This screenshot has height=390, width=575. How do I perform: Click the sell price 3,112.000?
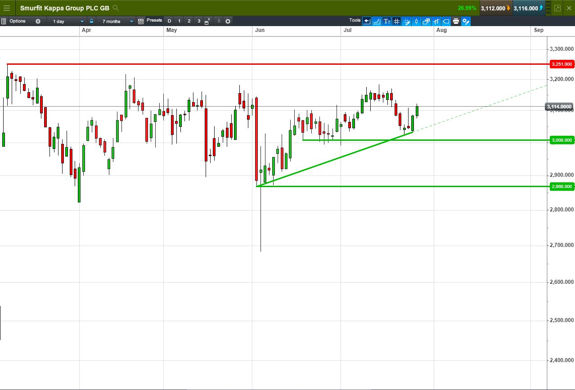click(495, 8)
